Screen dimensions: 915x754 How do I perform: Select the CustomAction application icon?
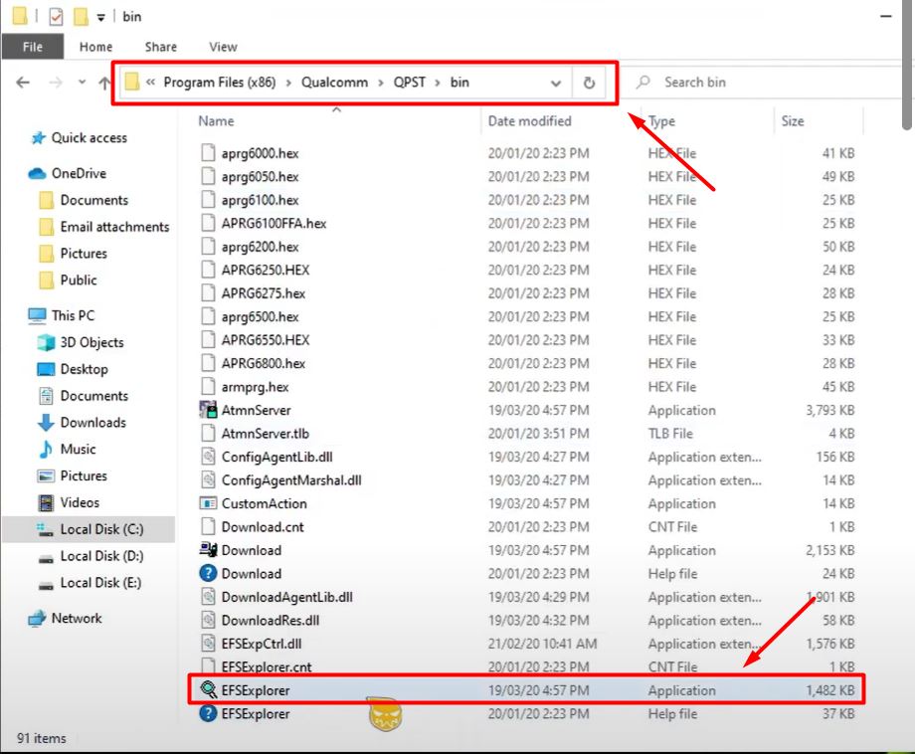[208, 503]
